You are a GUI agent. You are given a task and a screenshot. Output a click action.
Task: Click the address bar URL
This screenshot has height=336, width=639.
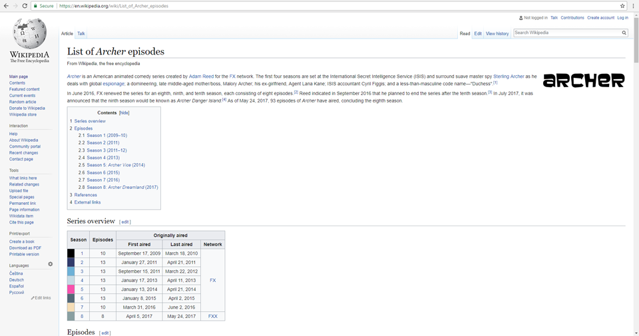(x=113, y=6)
